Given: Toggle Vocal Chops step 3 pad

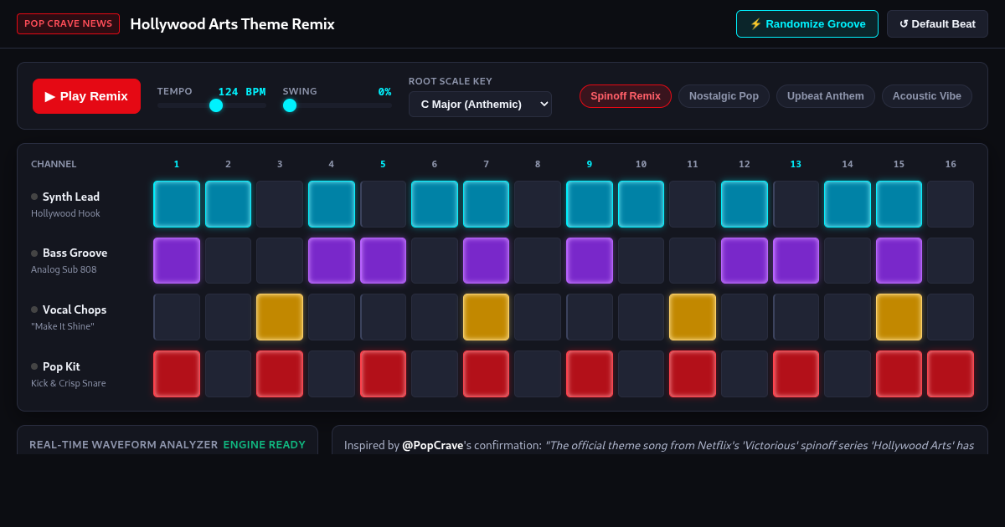Looking at the screenshot, I should click(x=280, y=317).
